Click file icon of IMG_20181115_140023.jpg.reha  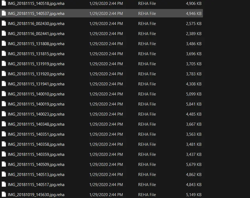pos(4,114)
